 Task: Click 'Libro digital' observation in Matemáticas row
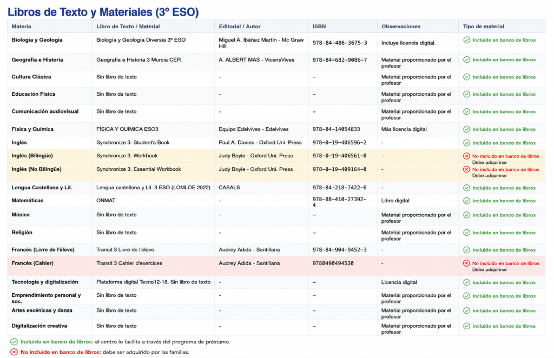[395, 201]
